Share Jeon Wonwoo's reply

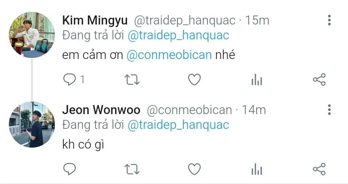(319, 169)
